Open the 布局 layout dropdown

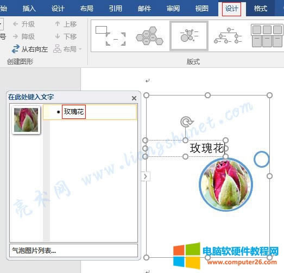point(67,49)
